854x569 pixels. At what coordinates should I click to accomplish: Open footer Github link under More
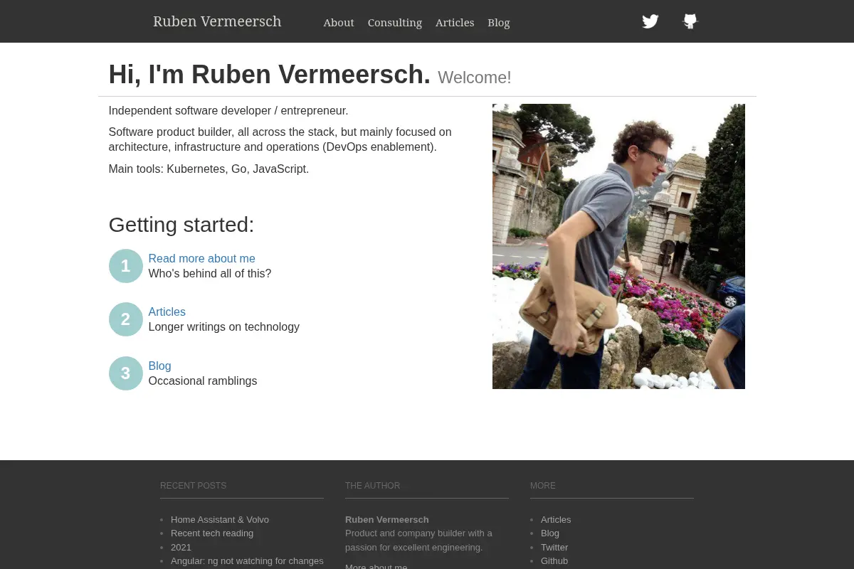(554, 560)
